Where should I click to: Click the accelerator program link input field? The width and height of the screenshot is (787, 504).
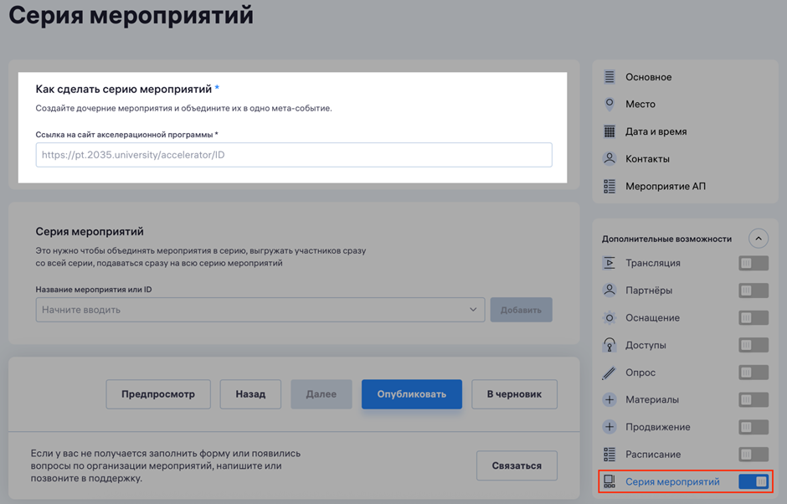293,155
